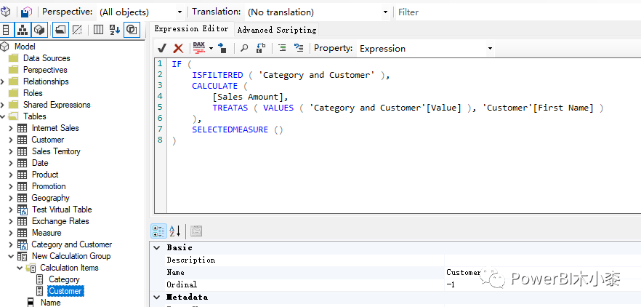This screenshot has height=307, width=641.
Task: Open the DAX Formatter dropdown arrow
Action: 211,48
